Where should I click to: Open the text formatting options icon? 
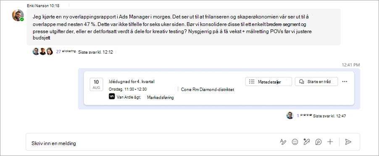(283, 142)
